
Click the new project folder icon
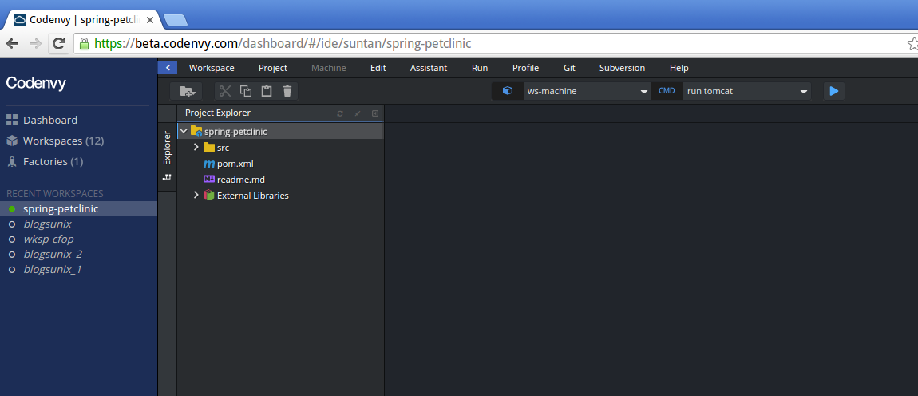pos(188,91)
